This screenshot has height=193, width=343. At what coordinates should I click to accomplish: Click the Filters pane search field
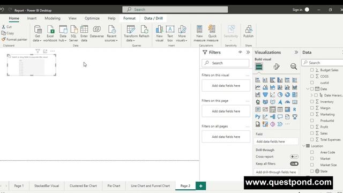[x=225, y=63]
